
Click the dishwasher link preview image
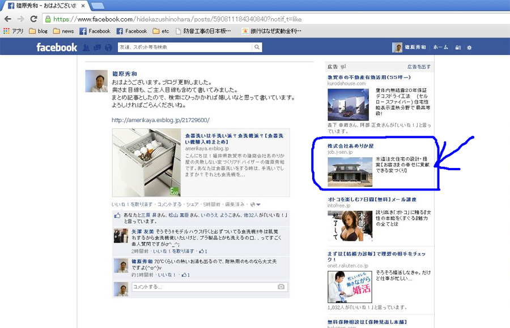tap(147, 162)
